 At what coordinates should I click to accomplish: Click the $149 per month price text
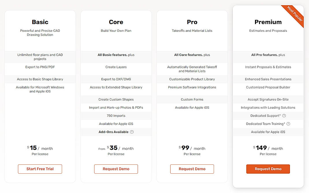[x=268, y=148]
